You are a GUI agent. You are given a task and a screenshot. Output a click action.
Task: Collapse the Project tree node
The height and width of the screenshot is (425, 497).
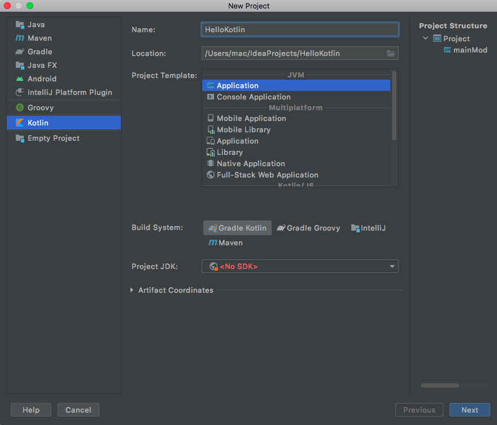tap(425, 38)
